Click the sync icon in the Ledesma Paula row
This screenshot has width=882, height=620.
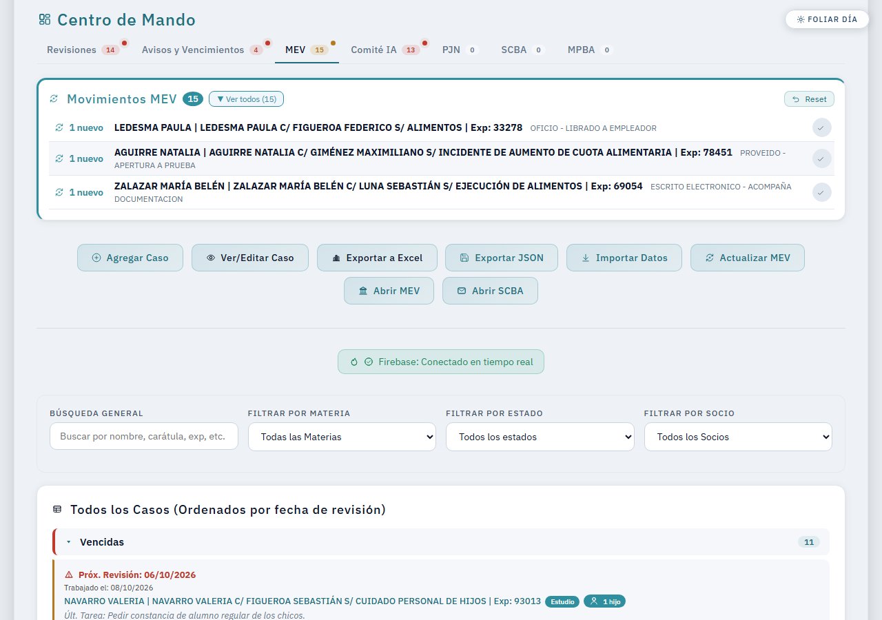59,127
